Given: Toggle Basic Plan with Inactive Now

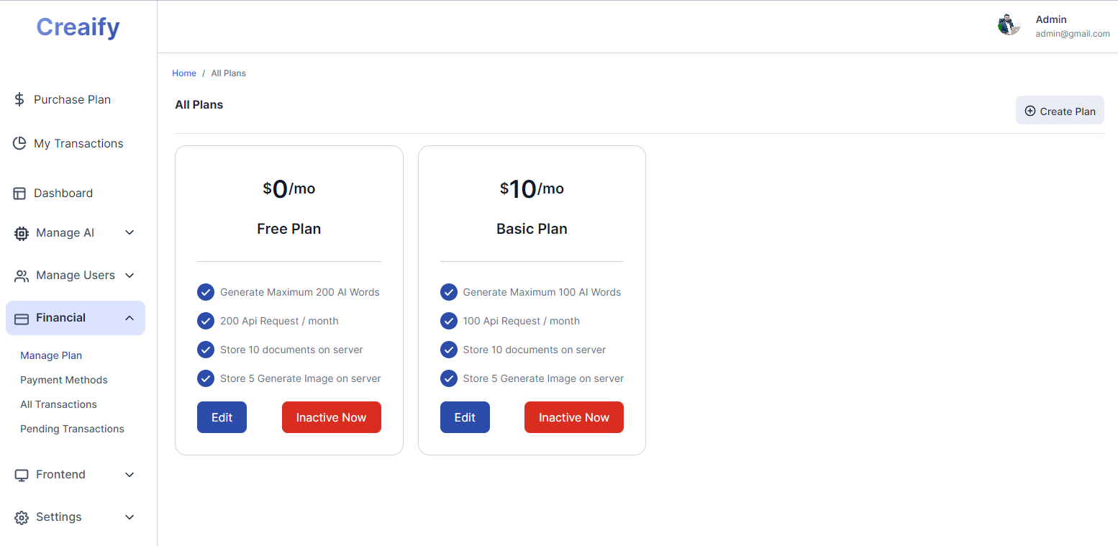Looking at the screenshot, I should click(x=574, y=417).
